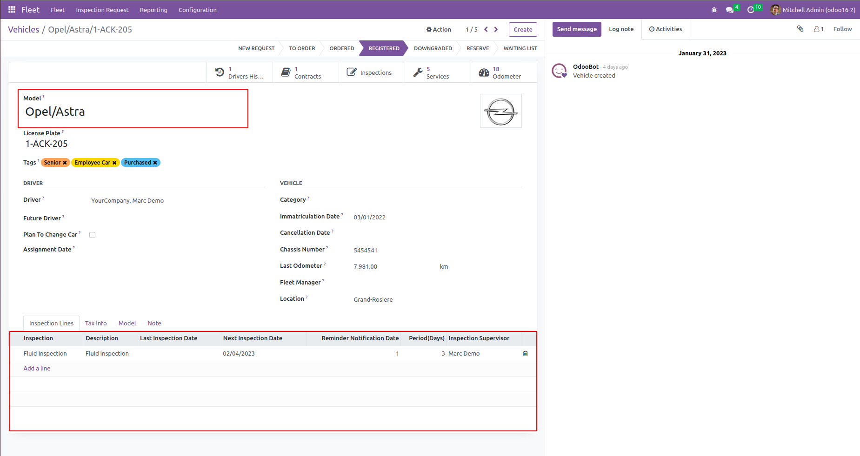The width and height of the screenshot is (860, 456).
Task: Open Odometer stat button
Action: pyautogui.click(x=504, y=73)
